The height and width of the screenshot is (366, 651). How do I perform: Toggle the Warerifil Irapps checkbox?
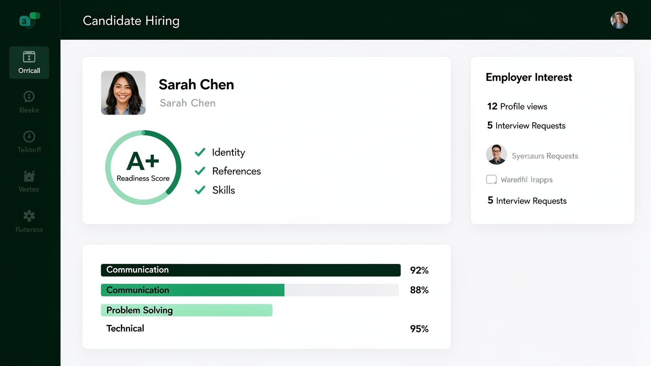[491, 179]
